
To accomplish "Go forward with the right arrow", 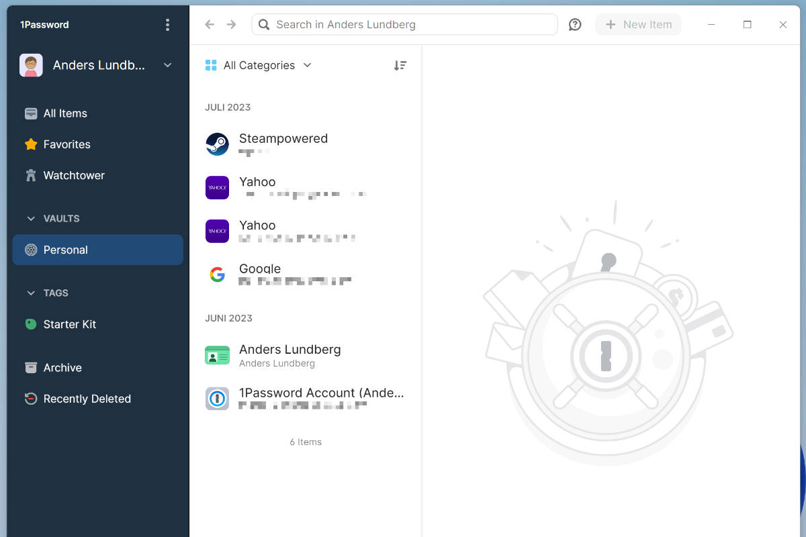I will [x=232, y=25].
